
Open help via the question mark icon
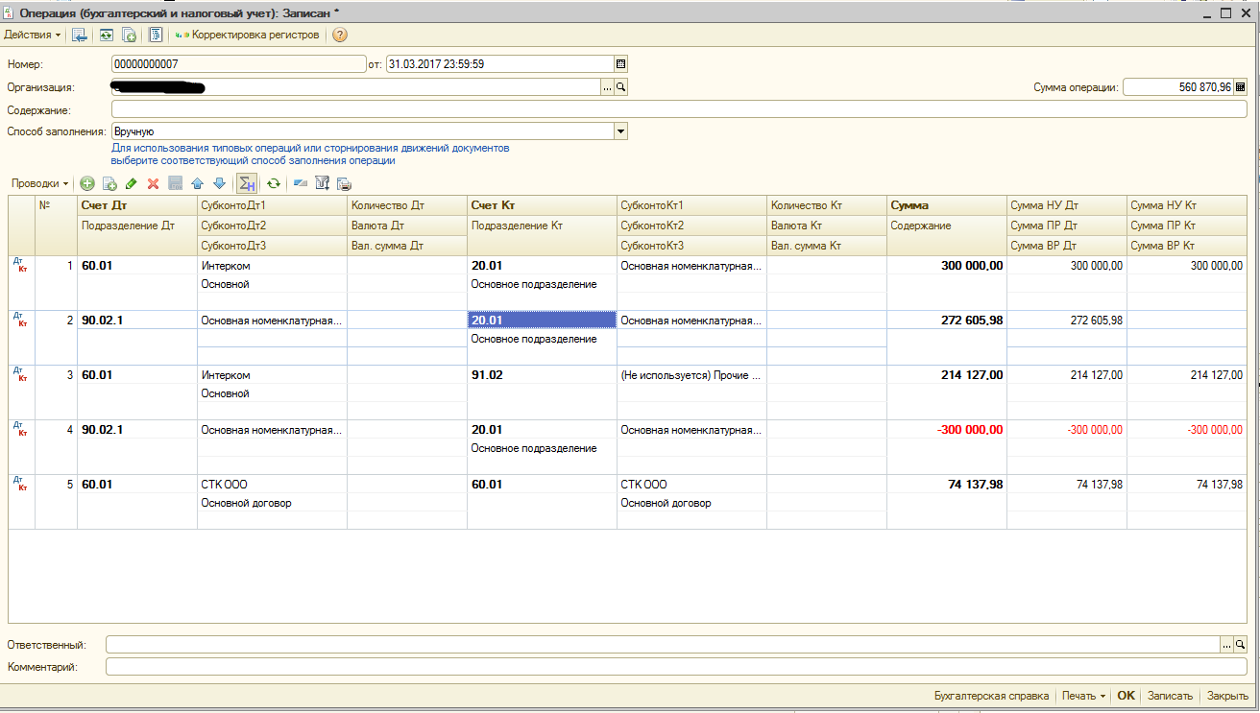[340, 36]
